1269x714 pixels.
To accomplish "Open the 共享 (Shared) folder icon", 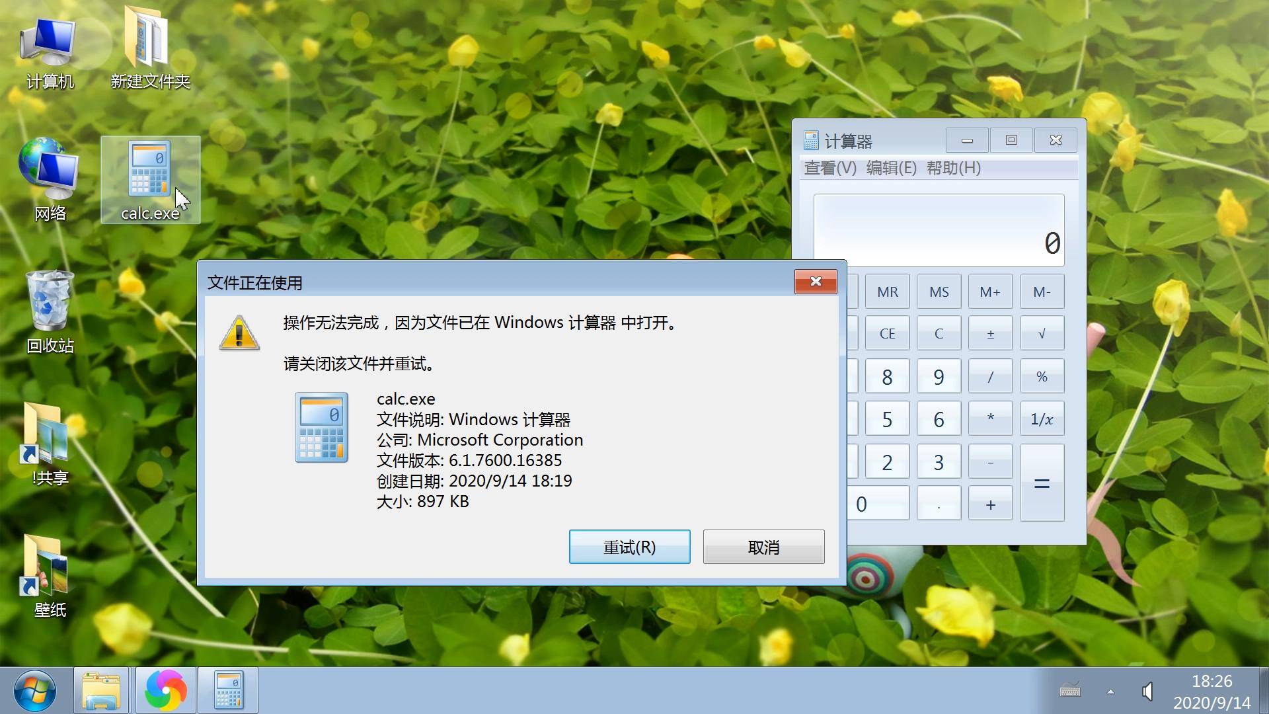I will 50,440.
